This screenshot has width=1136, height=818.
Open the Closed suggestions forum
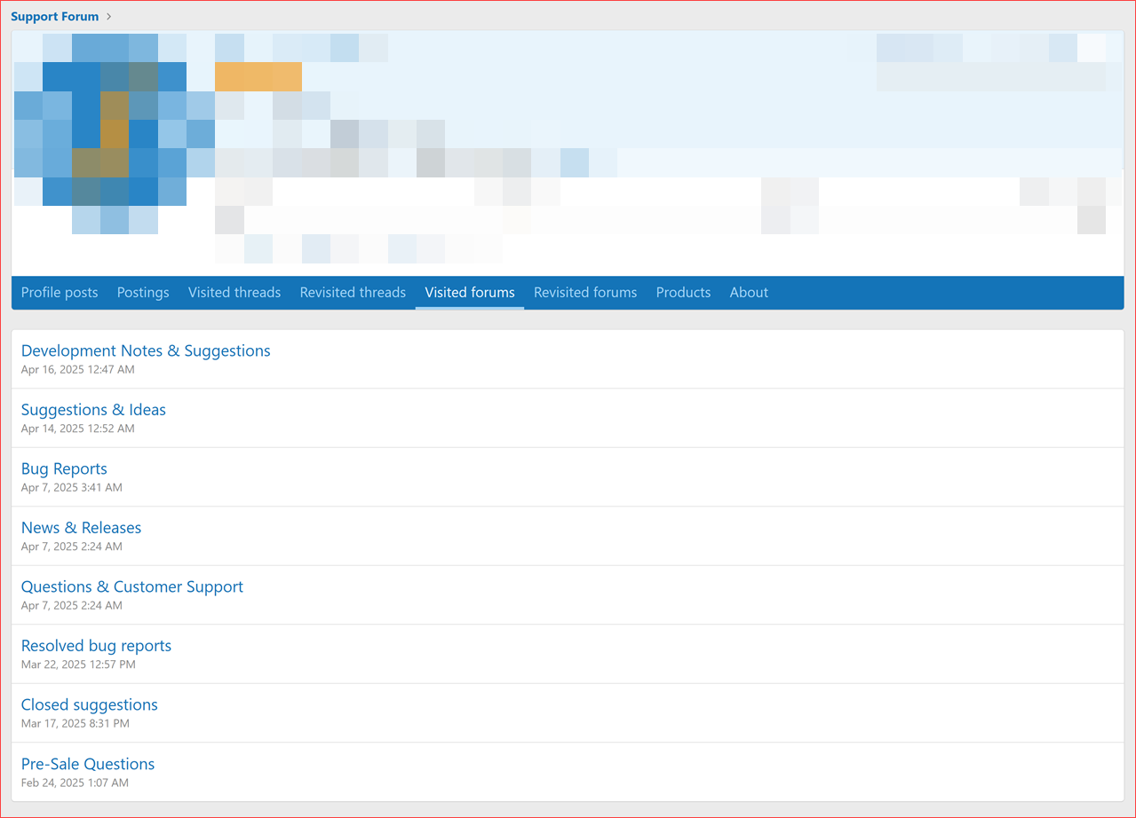click(x=89, y=704)
